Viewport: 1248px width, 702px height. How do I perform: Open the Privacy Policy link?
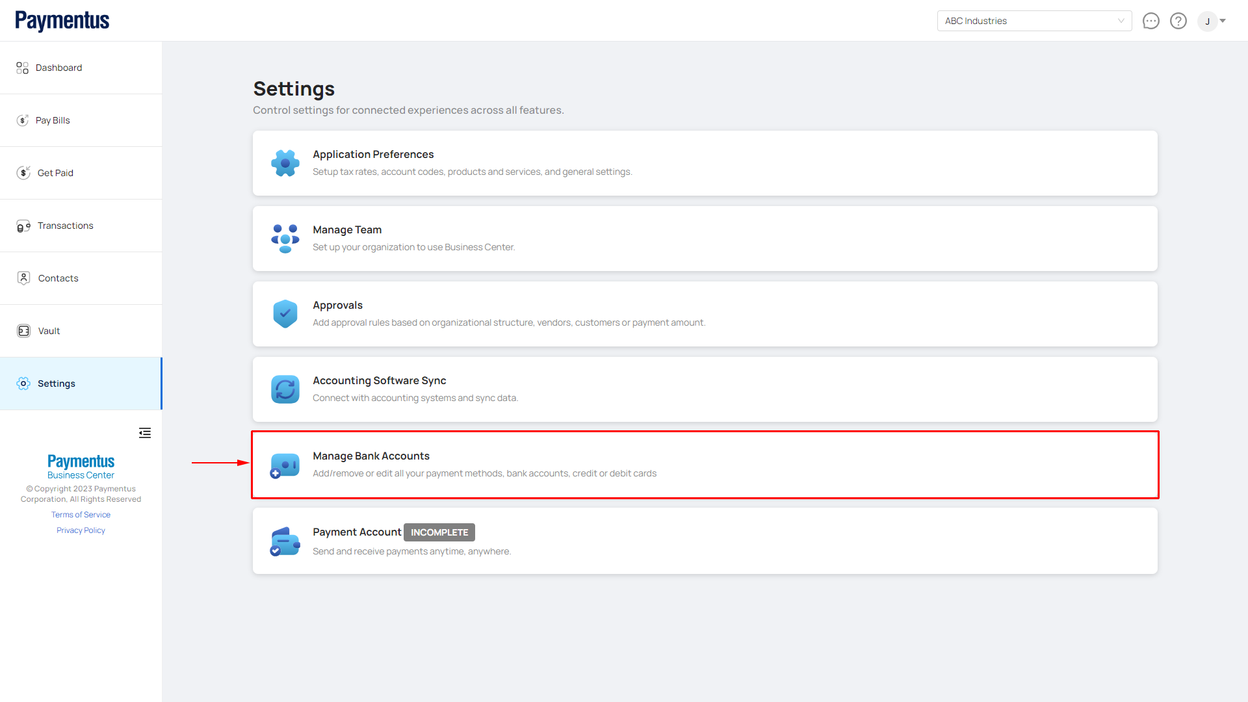[x=81, y=530]
